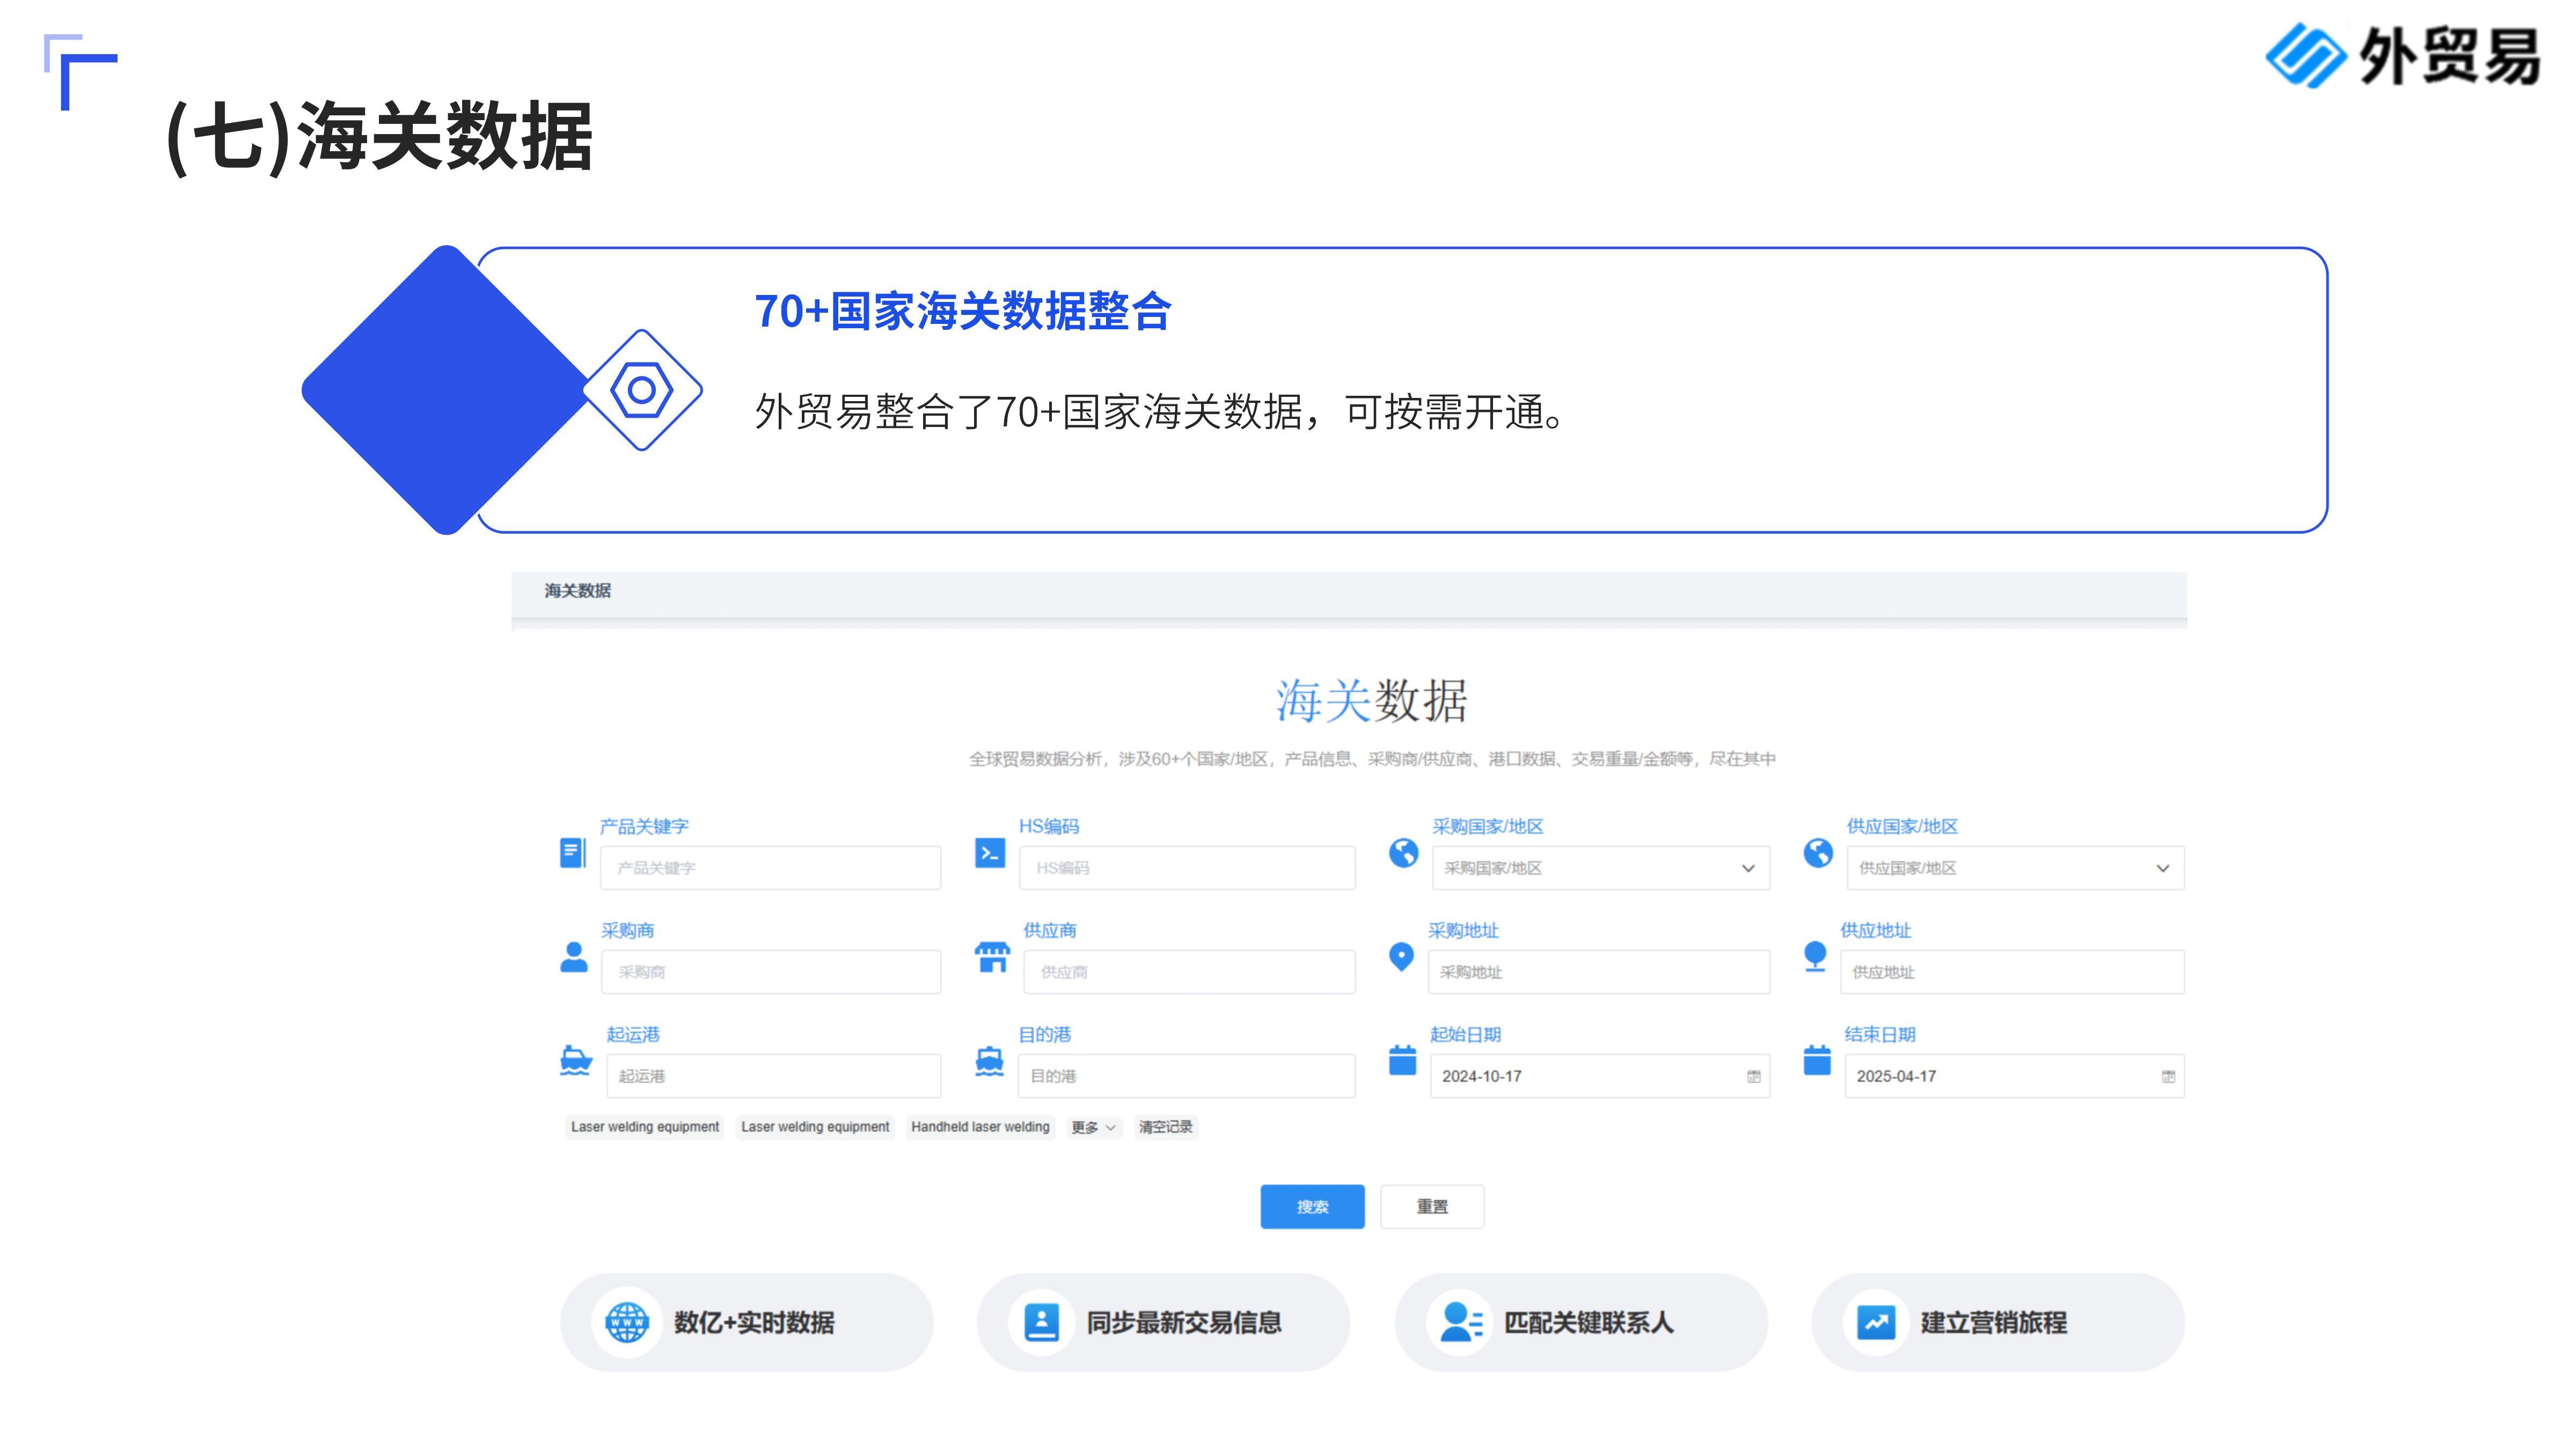Open the 采购国家/地区 dropdown
The height and width of the screenshot is (1448, 2576).
1600,868
